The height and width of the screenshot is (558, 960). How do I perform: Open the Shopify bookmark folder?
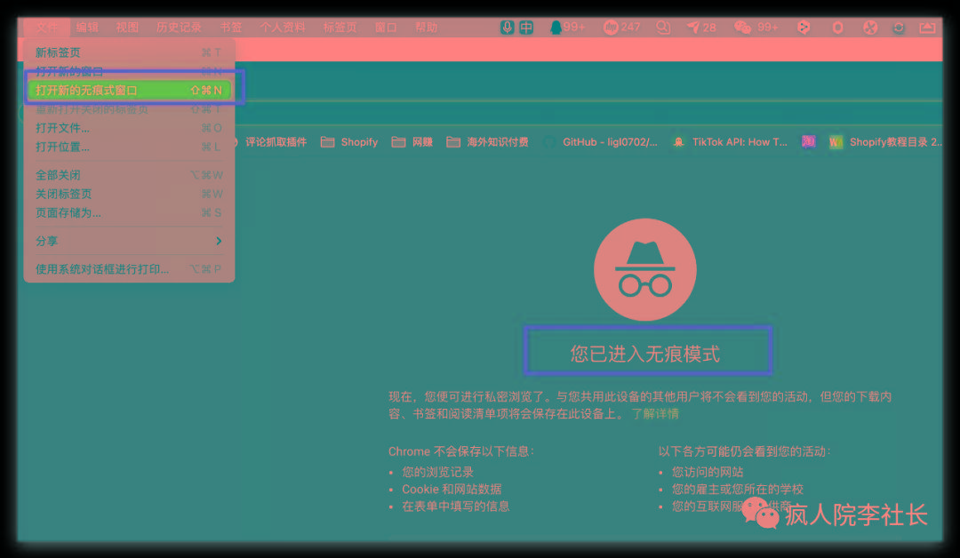click(x=349, y=142)
